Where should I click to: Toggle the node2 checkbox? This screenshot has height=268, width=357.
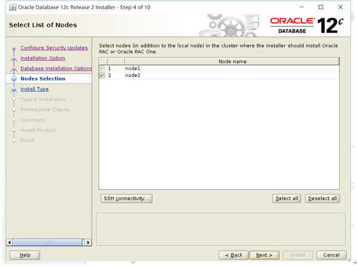(102, 75)
